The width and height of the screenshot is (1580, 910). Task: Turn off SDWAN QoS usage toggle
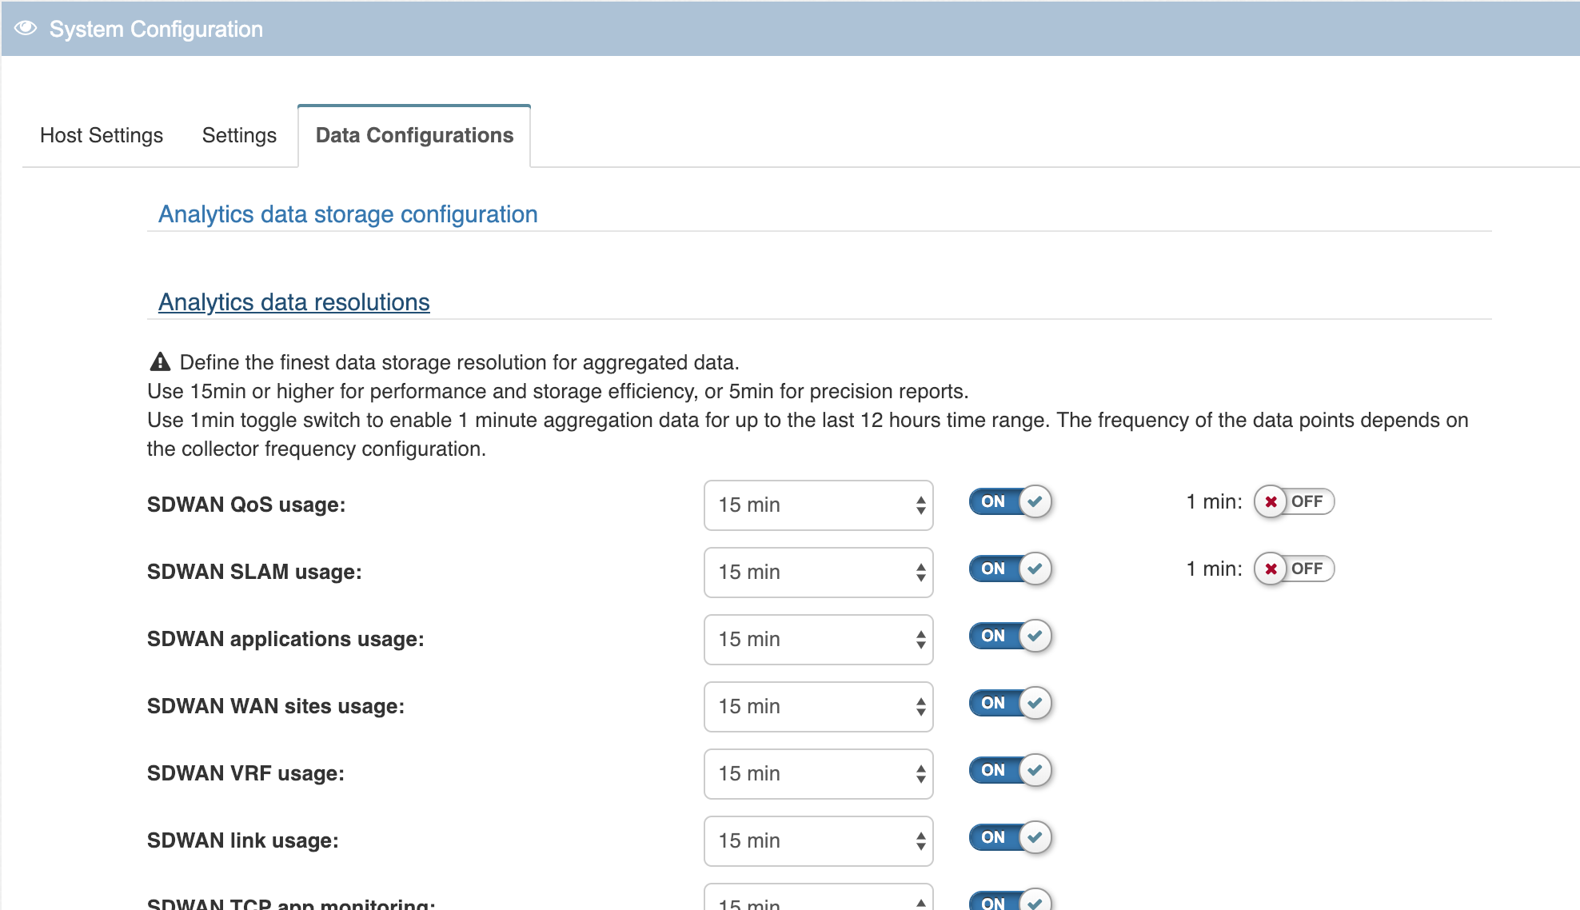1010,501
